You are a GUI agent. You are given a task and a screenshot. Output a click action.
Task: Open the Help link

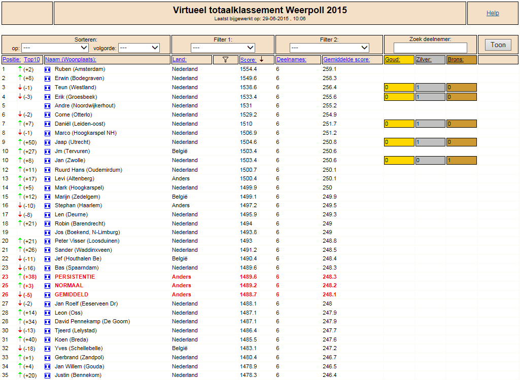[x=493, y=13]
